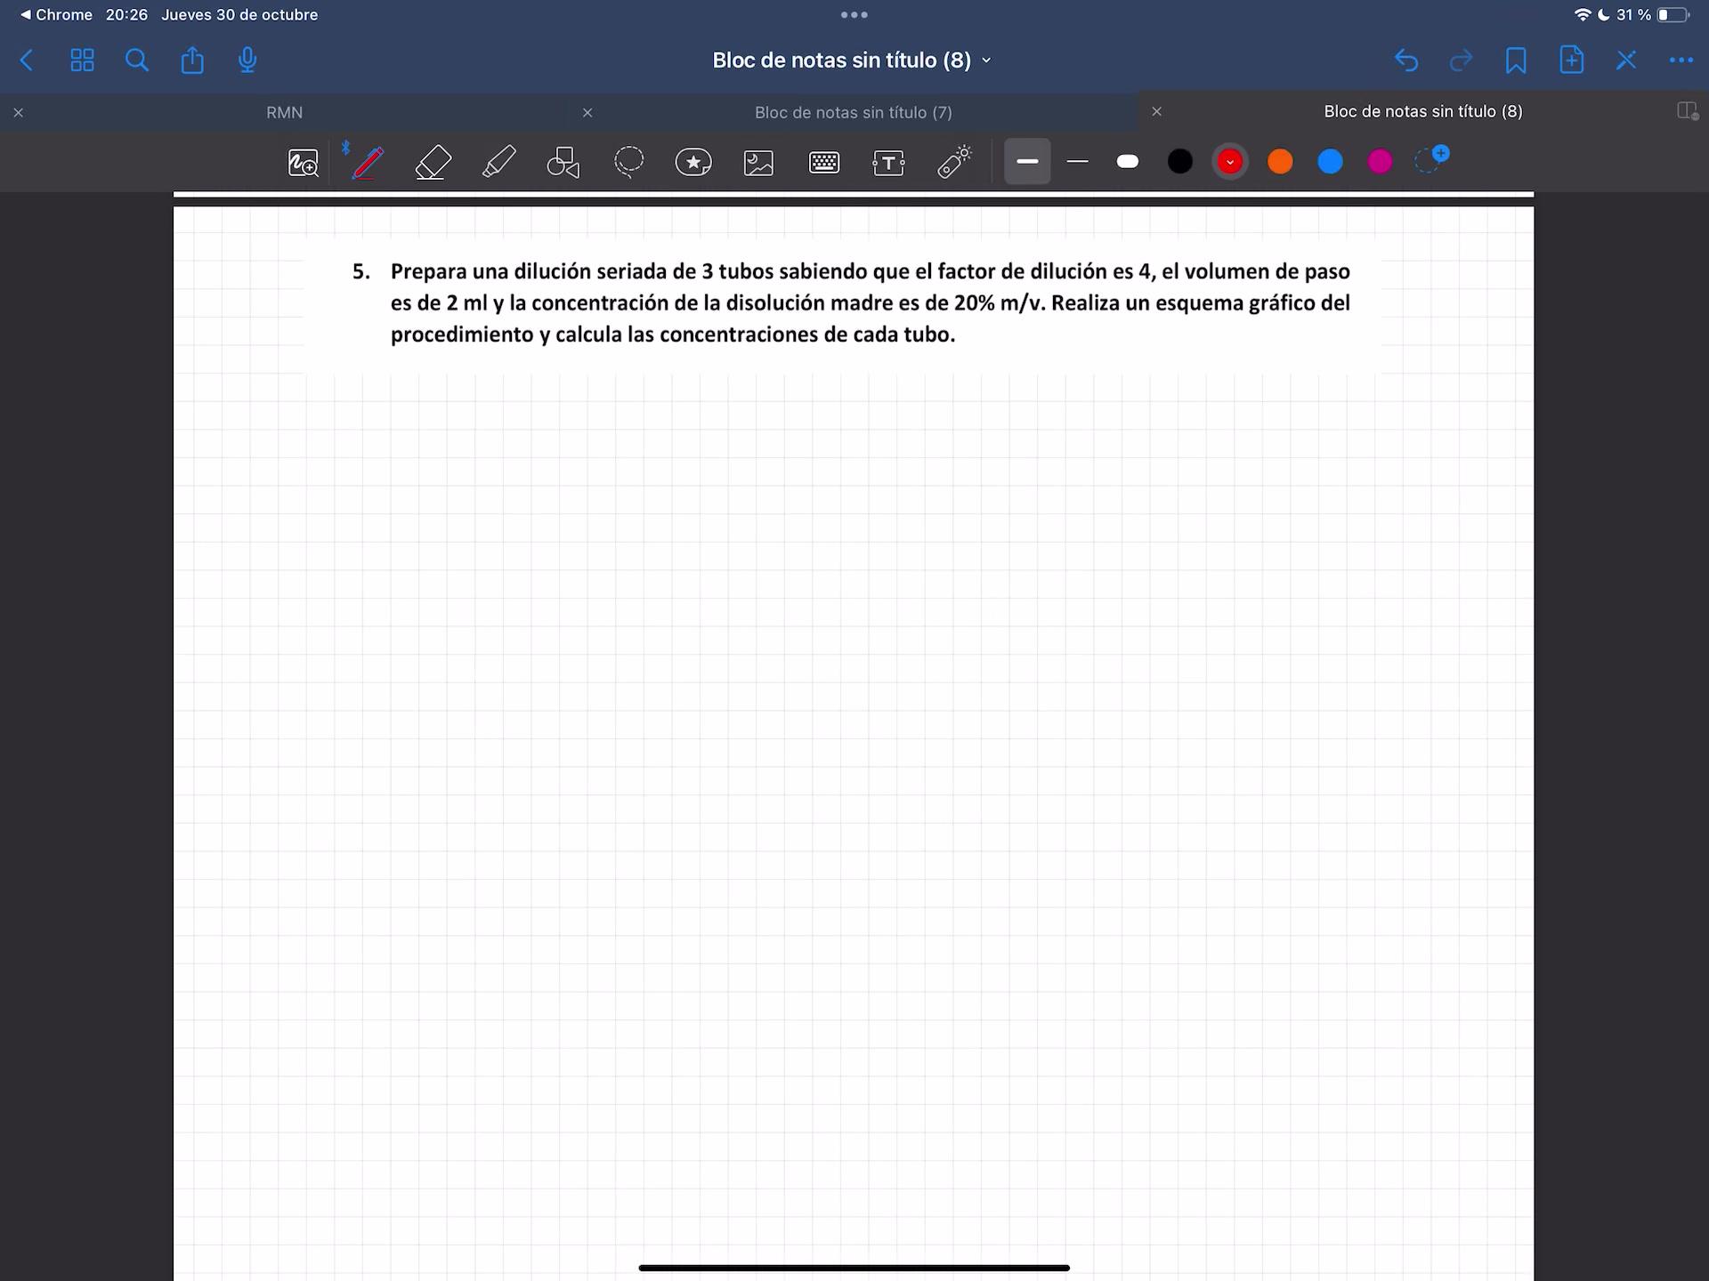Choose the thickest stroke width
Screen dimensions: 1709x1281
click(x=1027, y=162)
